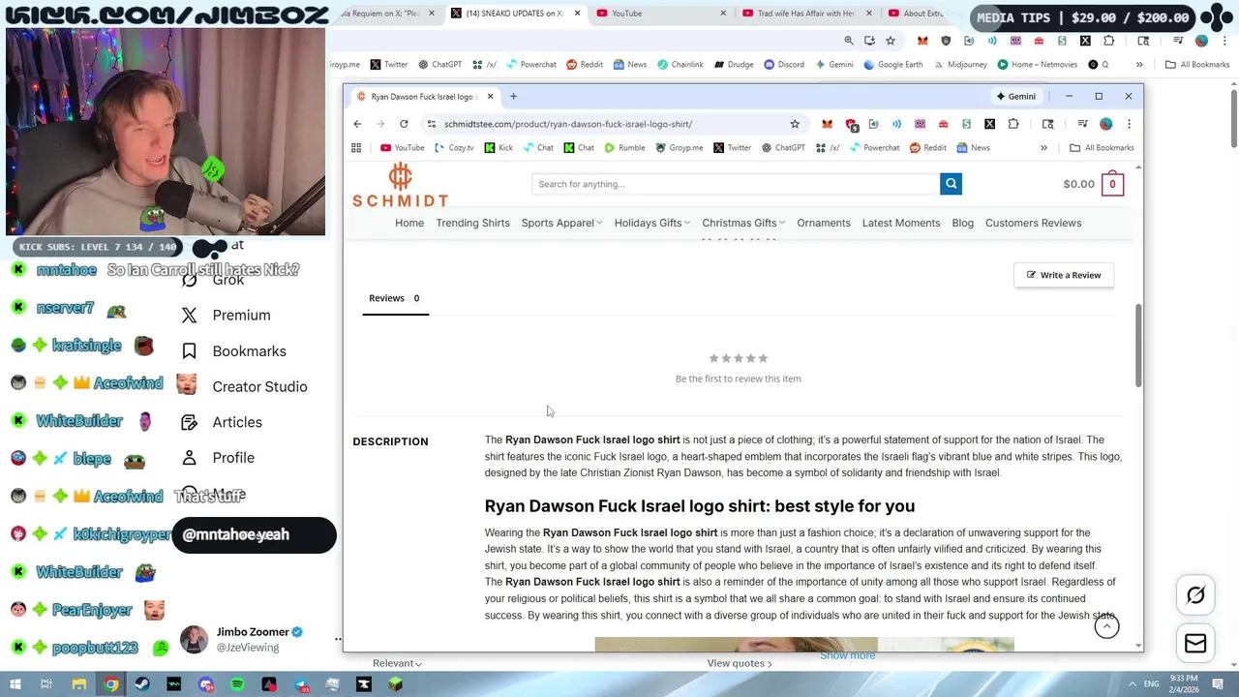Click Gemini button in front window title bar
The image size is (1239, 697).
click(1015, 96)
